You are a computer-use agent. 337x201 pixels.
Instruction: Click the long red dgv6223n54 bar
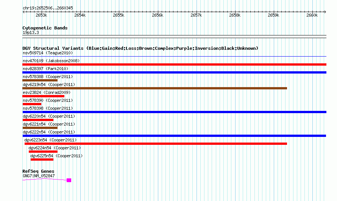(x=156, y=144)
